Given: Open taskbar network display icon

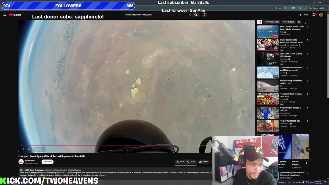Looking at the screenshot, I should [x=309, y=182].
